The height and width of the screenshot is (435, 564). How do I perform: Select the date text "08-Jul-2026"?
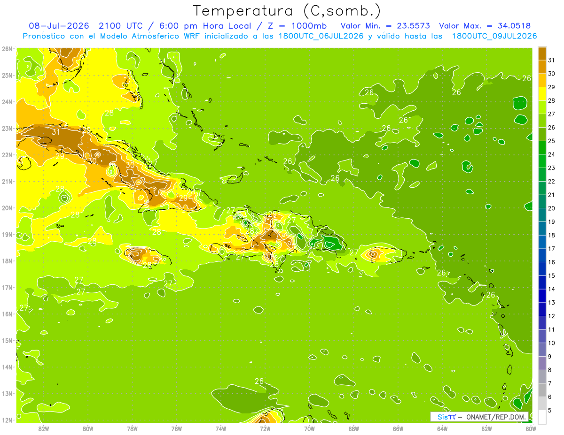click(x=59, y=26)
